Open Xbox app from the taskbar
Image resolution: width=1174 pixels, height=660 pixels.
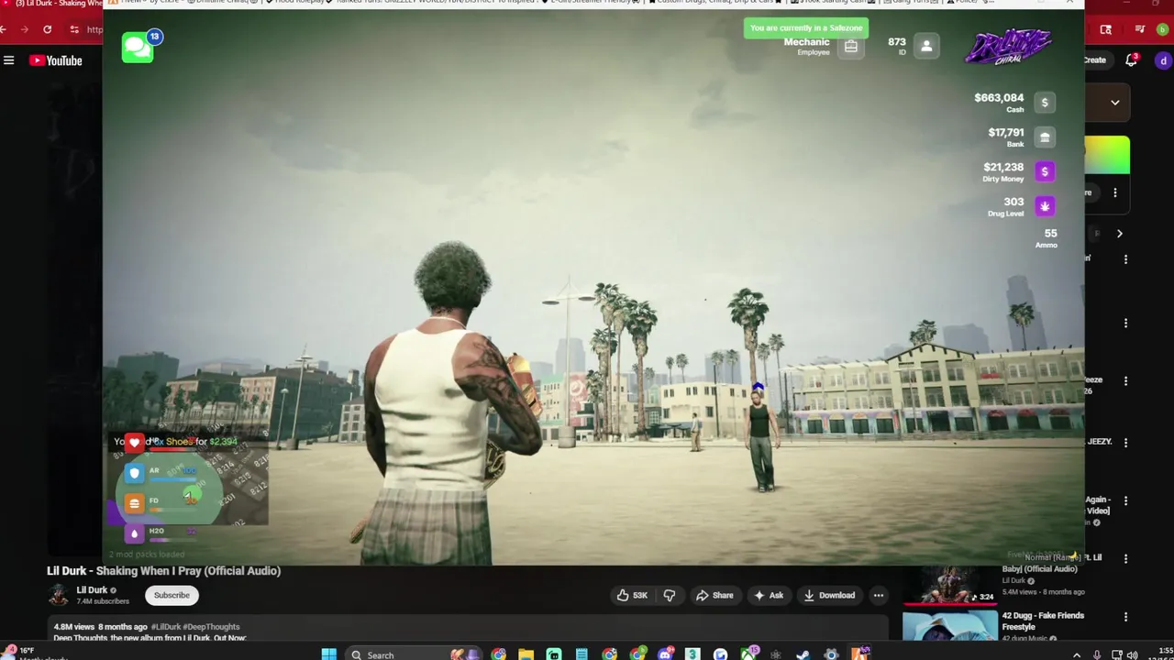pos(748,654)
